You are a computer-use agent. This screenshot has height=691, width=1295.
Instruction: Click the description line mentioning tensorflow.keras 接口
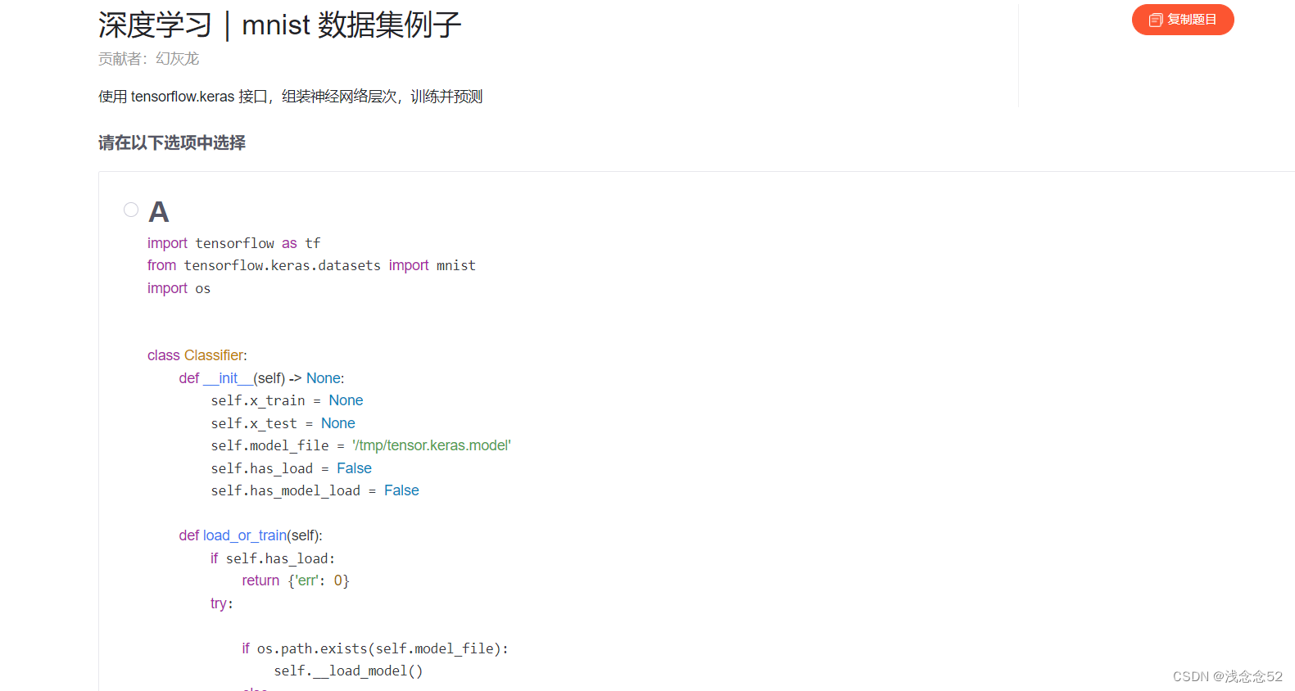pyautogui.click(x=290, y=97)
